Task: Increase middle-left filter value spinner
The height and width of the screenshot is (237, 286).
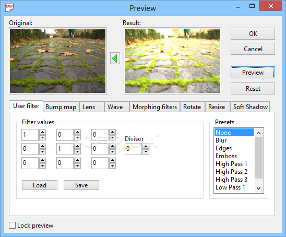Action: coord(42,146)
